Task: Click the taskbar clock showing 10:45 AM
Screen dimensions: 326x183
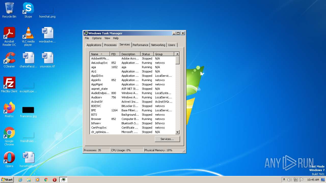Action: (x=313, y=180)
